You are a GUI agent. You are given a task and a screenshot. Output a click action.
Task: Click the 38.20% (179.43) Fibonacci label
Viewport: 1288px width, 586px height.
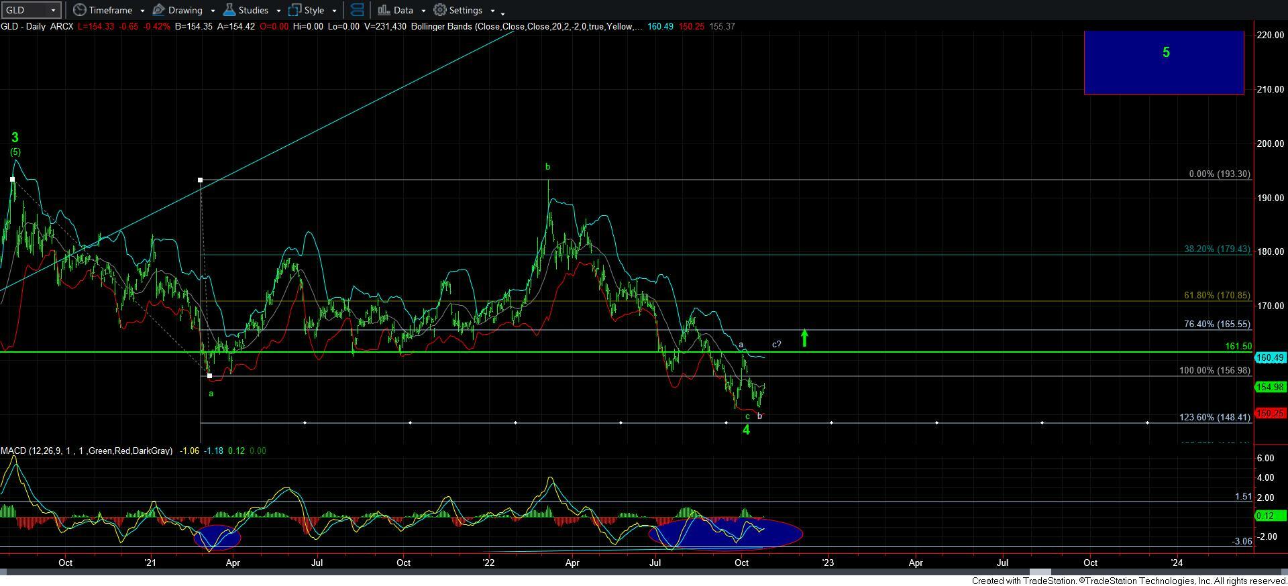(x=1217, y=249)
